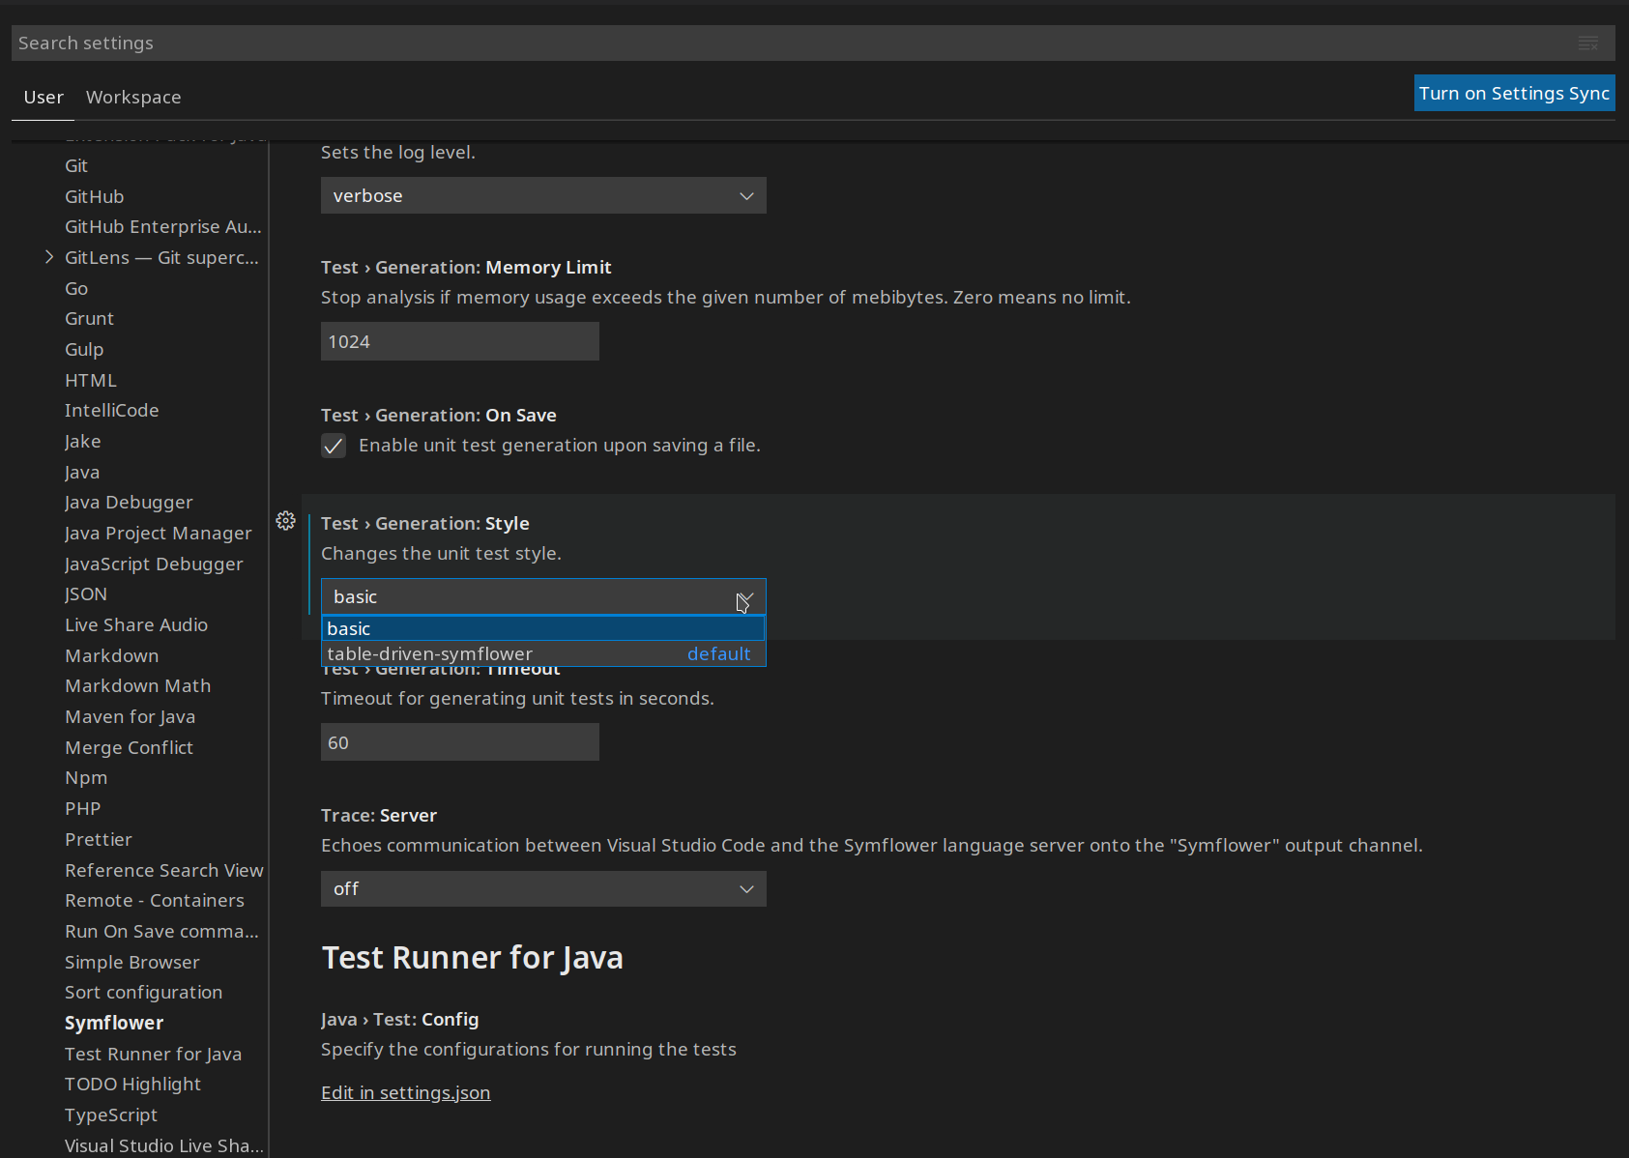Viewport: 1629px width, 1158px height.
Task: Choose the basic option in the style list
Action: pyautogui.click(x=543, y=628)
